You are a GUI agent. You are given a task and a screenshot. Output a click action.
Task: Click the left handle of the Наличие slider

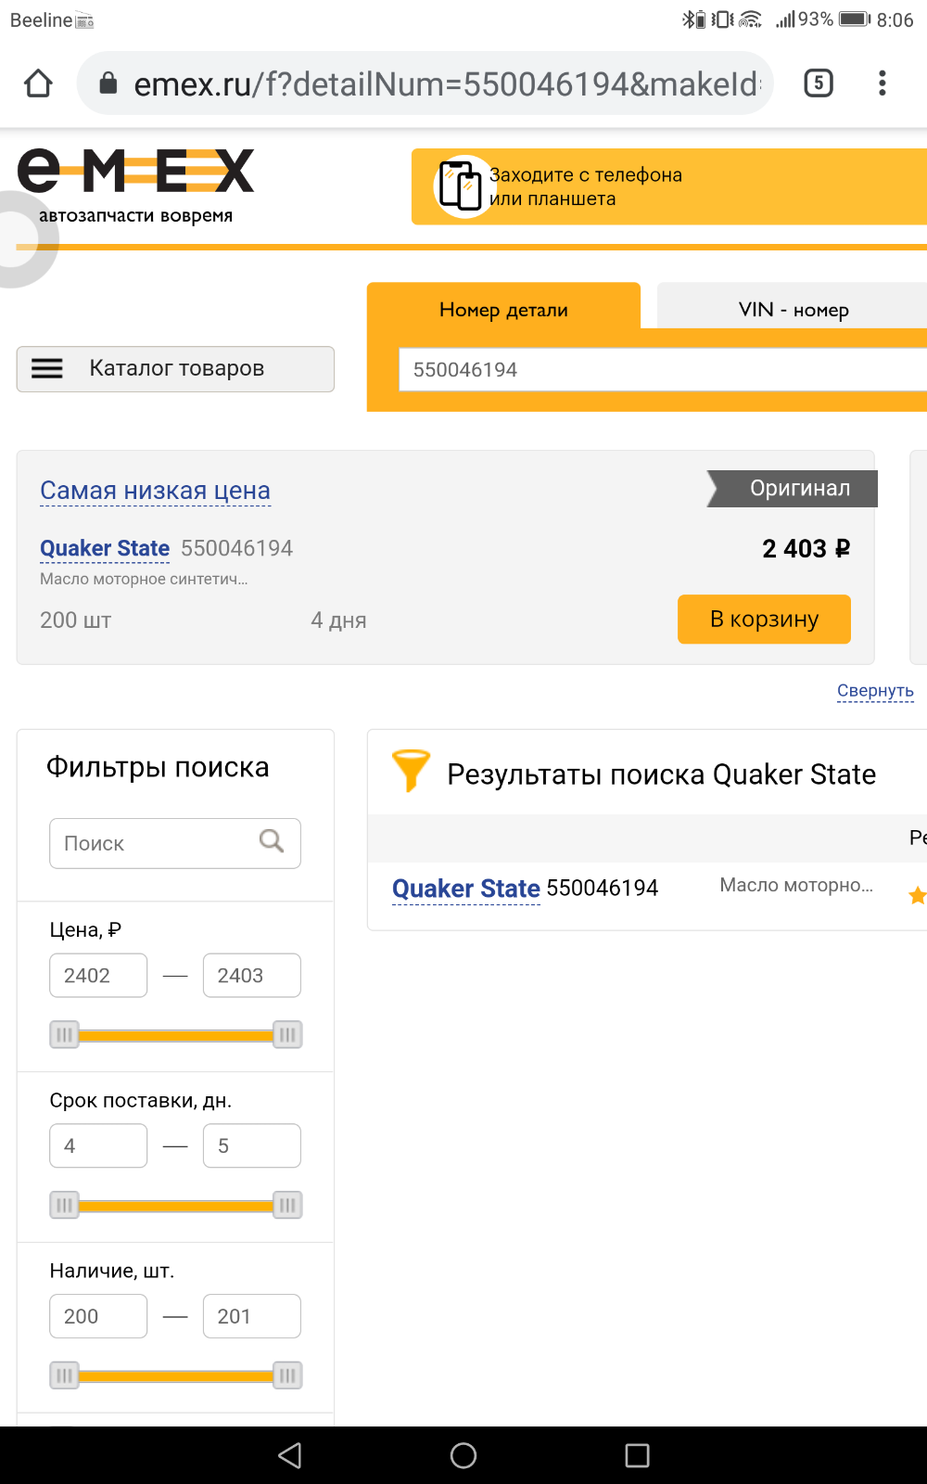[x=64, y=1375]
